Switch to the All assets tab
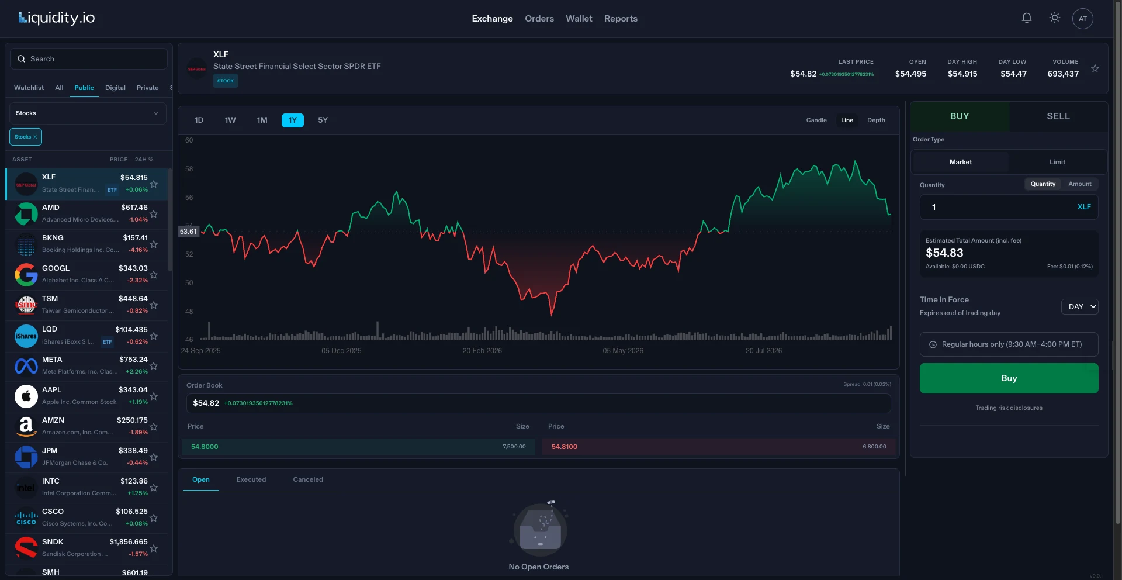Viewport: 1122px width, 580px height. (x=59, y=88)
